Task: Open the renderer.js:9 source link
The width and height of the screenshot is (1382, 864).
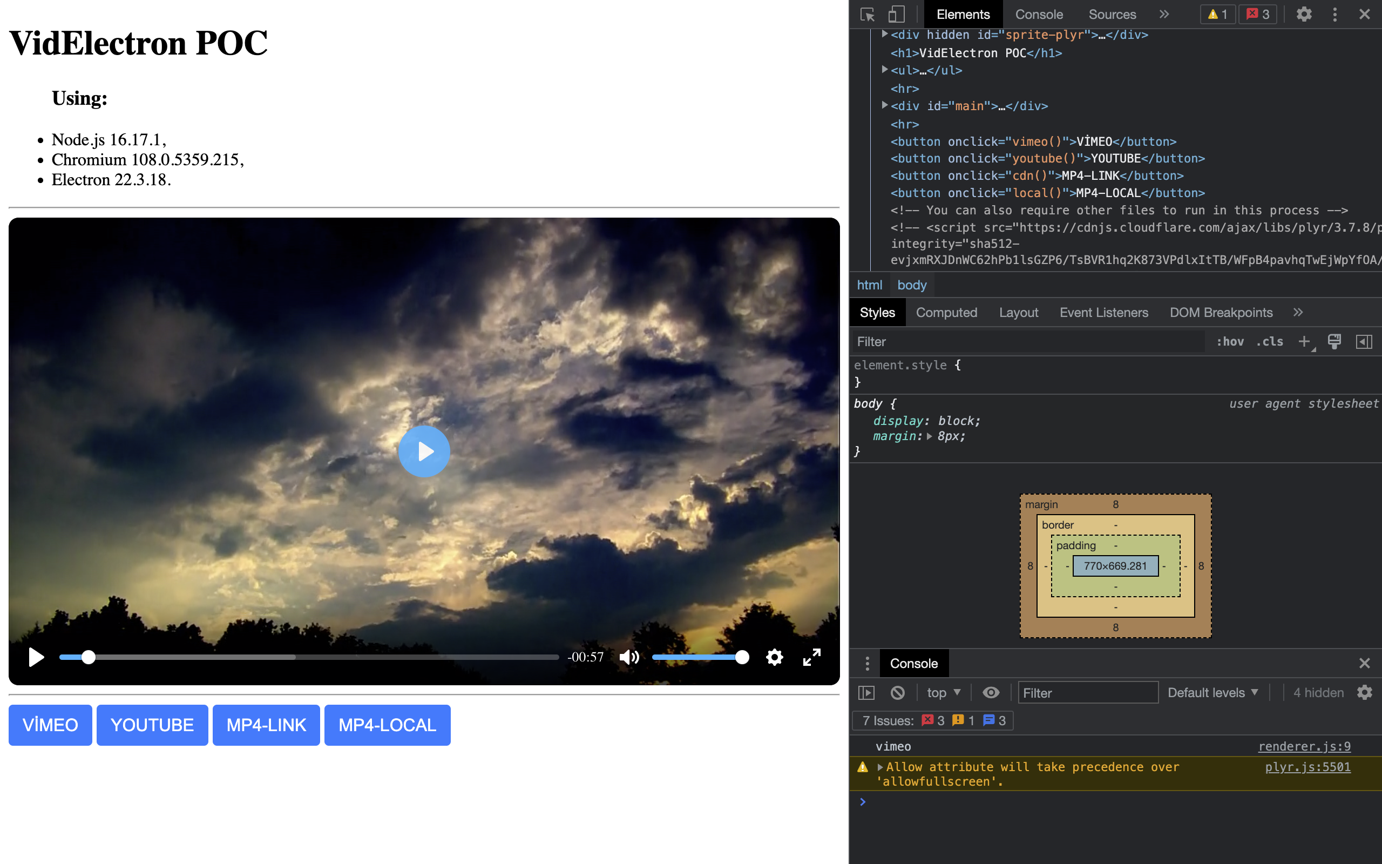Action: coord(1304,746)
